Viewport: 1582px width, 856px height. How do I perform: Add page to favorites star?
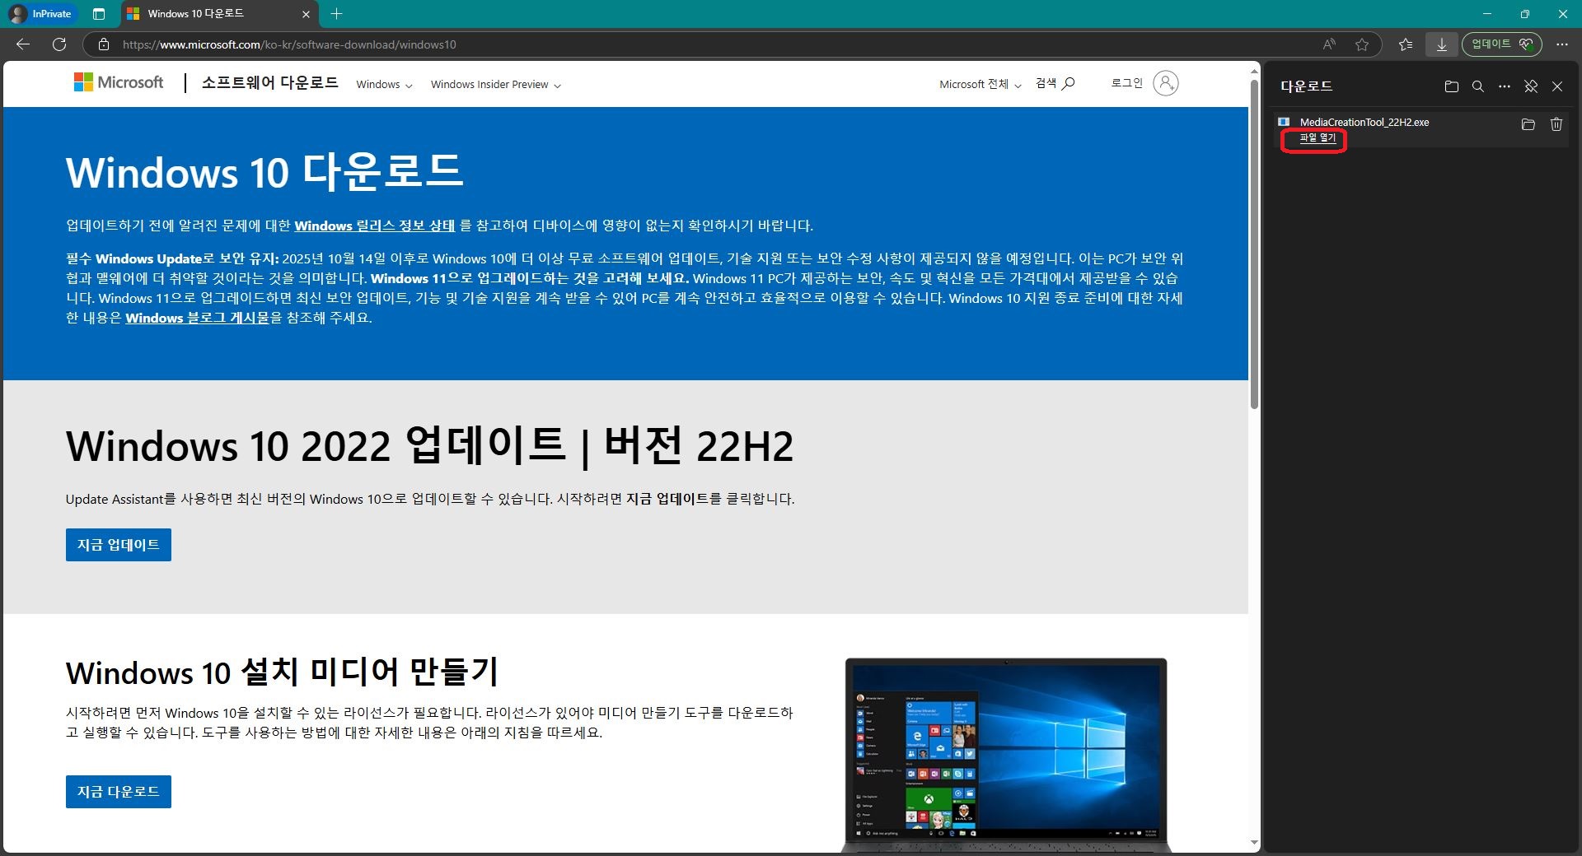(x=1362, y=44)
